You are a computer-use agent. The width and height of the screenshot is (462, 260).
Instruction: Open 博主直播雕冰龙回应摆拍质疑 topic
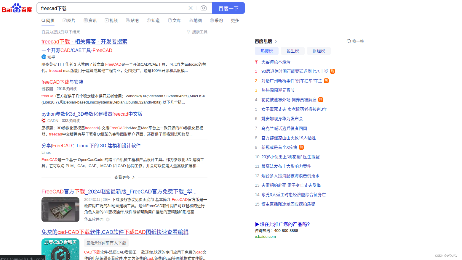point(288,204)
